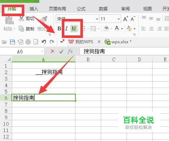Screen dimensions: 169x141
Task: Select column A header
Action: pos(44,59)
